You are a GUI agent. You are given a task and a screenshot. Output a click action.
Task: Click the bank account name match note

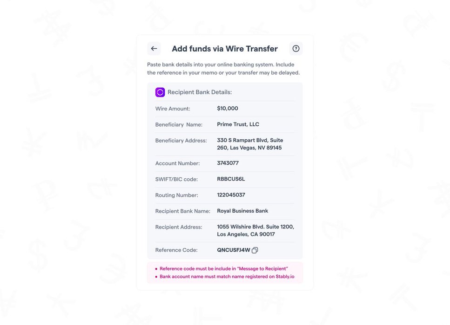point(227,277)
